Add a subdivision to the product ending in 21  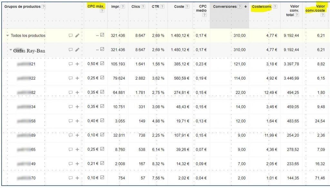tap(77, 64)
